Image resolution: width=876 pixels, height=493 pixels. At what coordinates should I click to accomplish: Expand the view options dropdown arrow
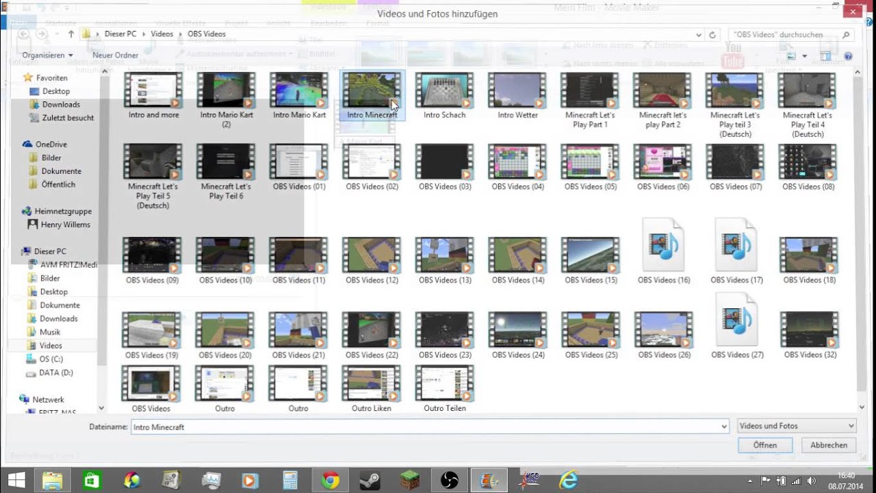(x=805, y=55)
